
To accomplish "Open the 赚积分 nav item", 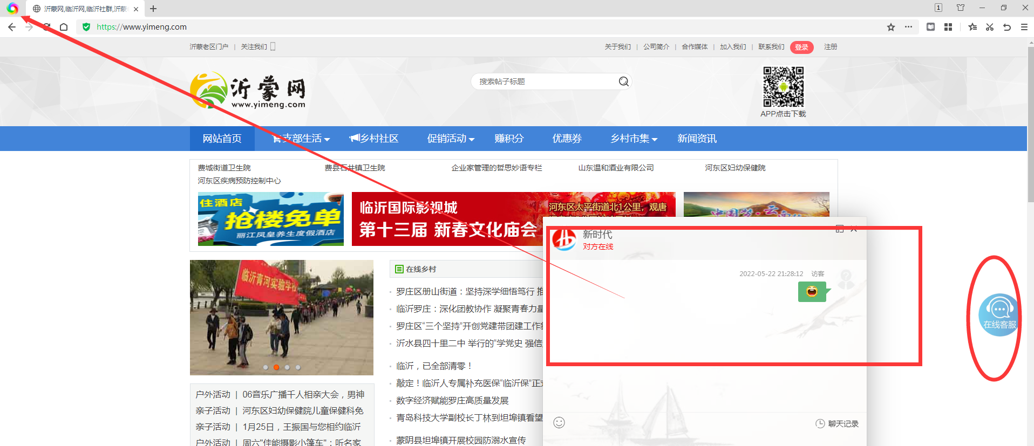I will point(509,139).
